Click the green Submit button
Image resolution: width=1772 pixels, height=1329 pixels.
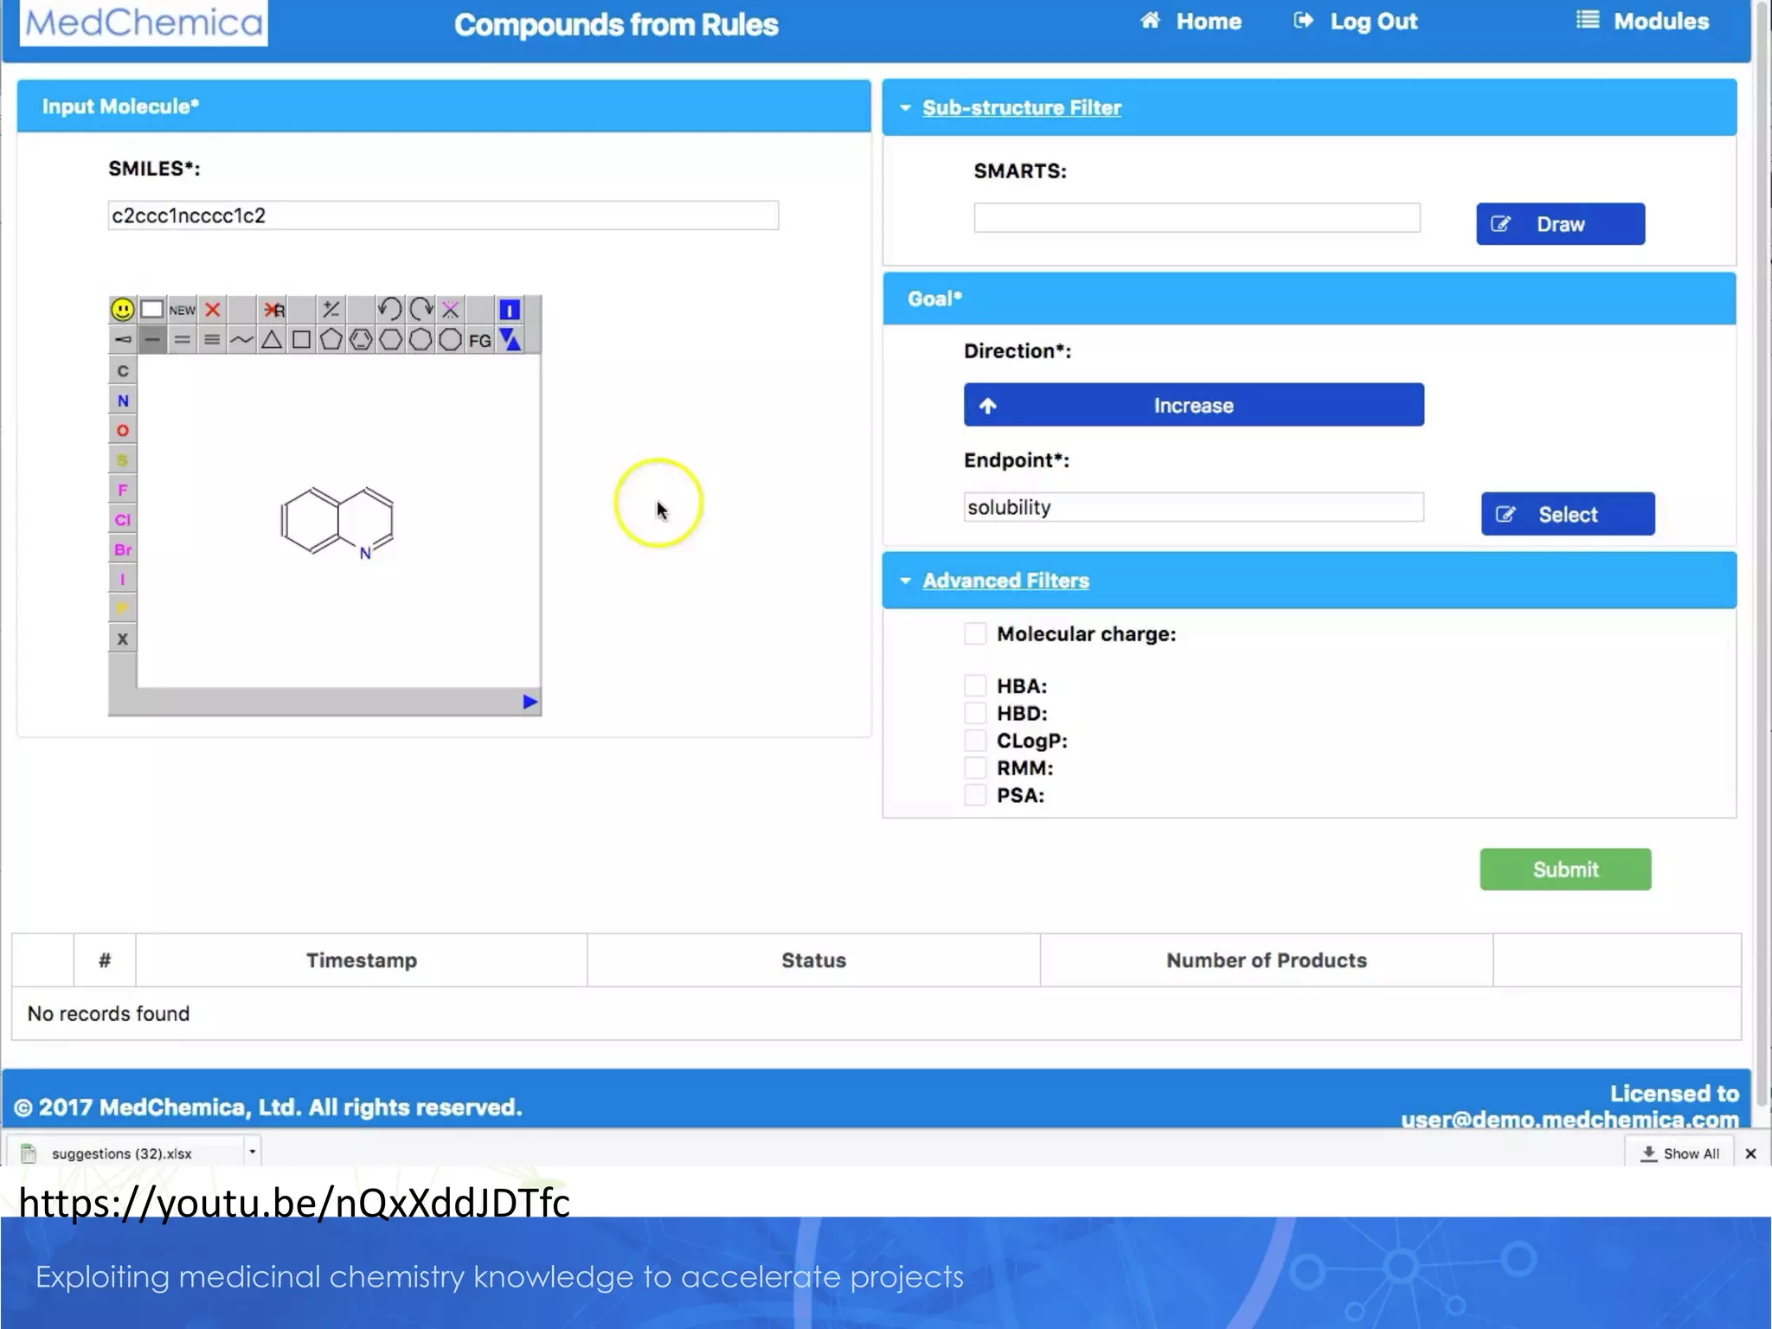[1565, 870]
